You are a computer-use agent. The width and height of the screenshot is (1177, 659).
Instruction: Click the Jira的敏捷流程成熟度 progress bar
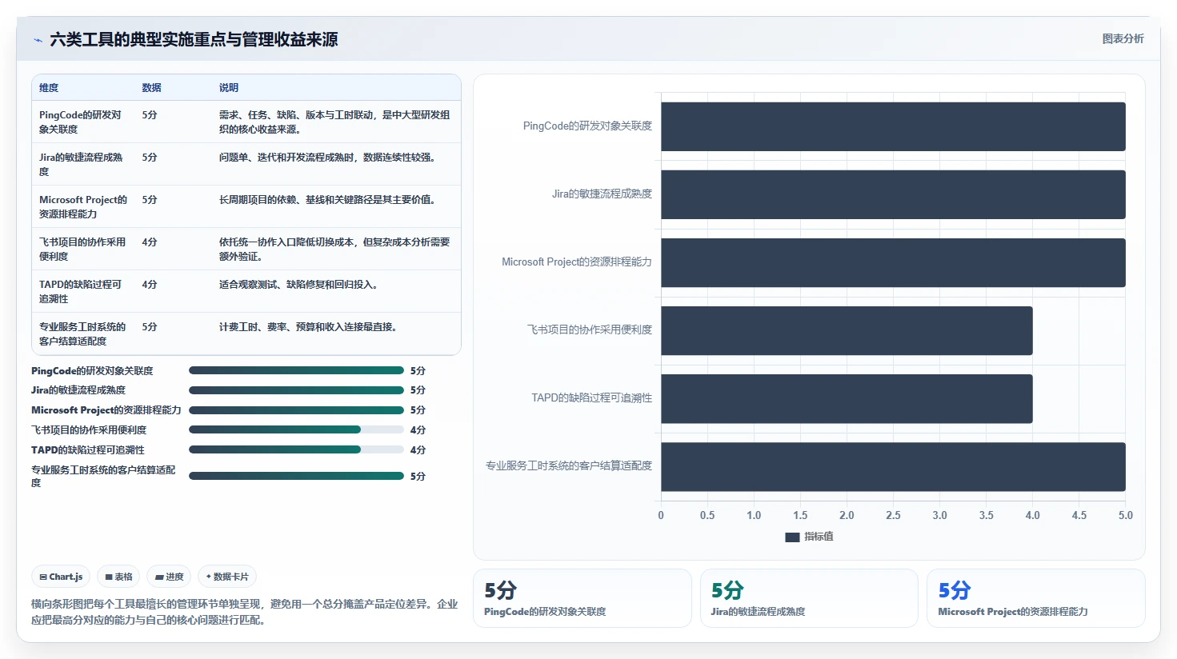coord(296,390)
